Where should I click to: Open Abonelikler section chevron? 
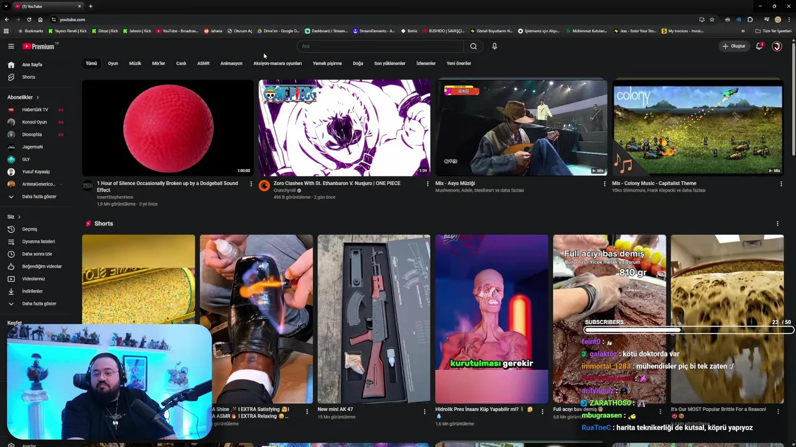tap(37, 97)
